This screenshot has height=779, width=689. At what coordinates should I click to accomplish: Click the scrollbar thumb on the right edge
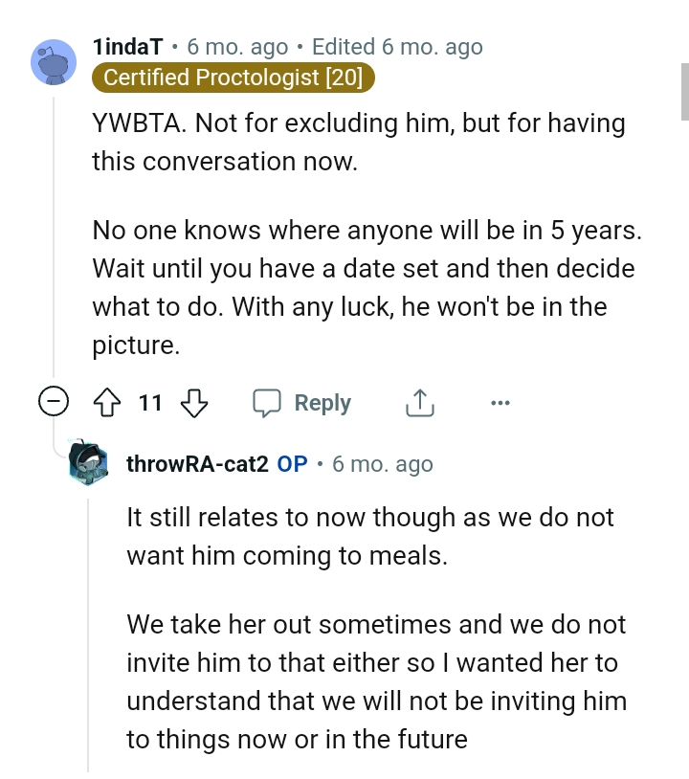tap(684, 91)
